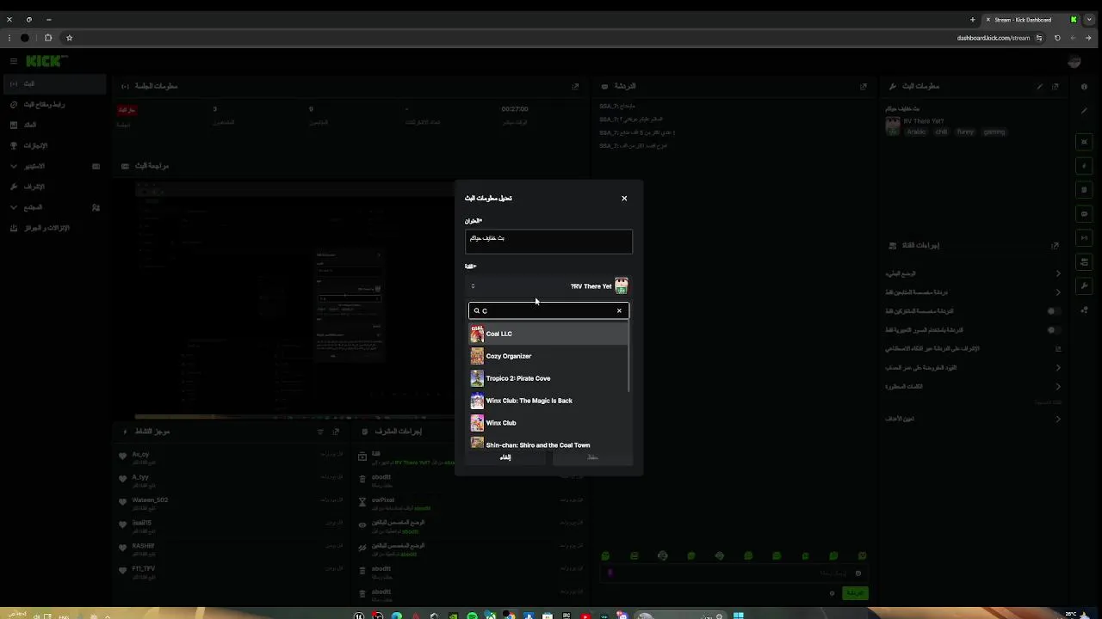Pop out the stream info panel

(1056, 86)
